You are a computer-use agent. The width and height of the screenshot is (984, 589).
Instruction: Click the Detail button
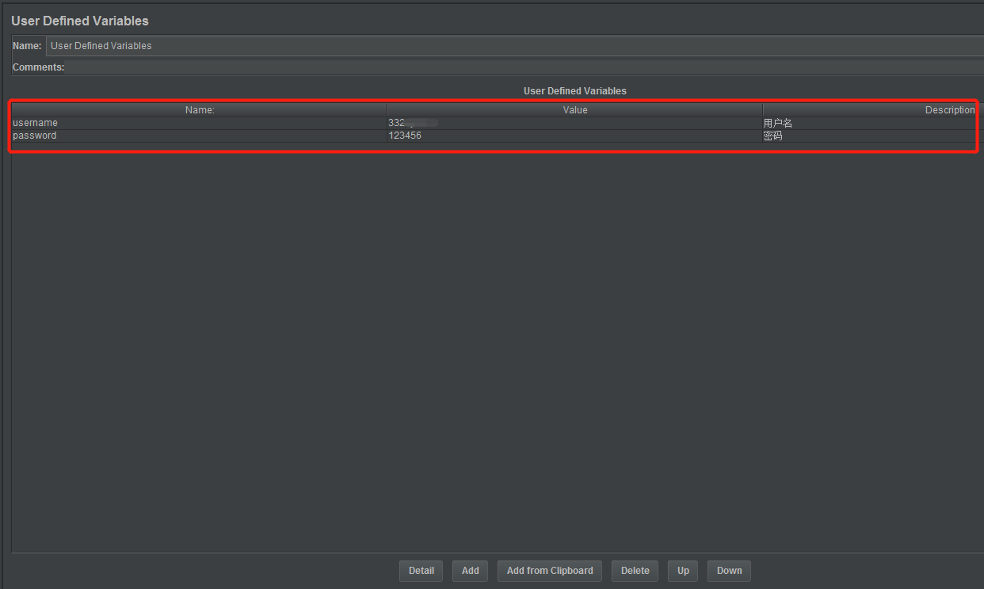coord(421,571)
